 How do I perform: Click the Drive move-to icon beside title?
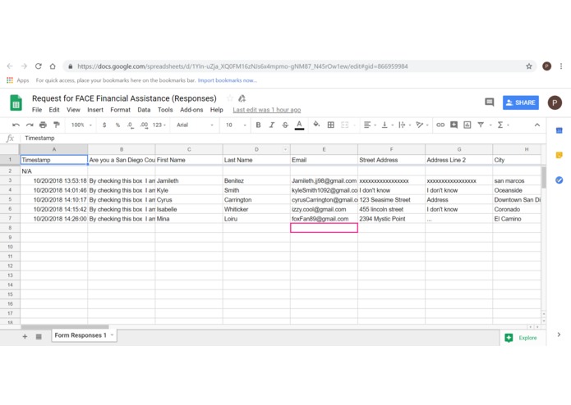242,98
